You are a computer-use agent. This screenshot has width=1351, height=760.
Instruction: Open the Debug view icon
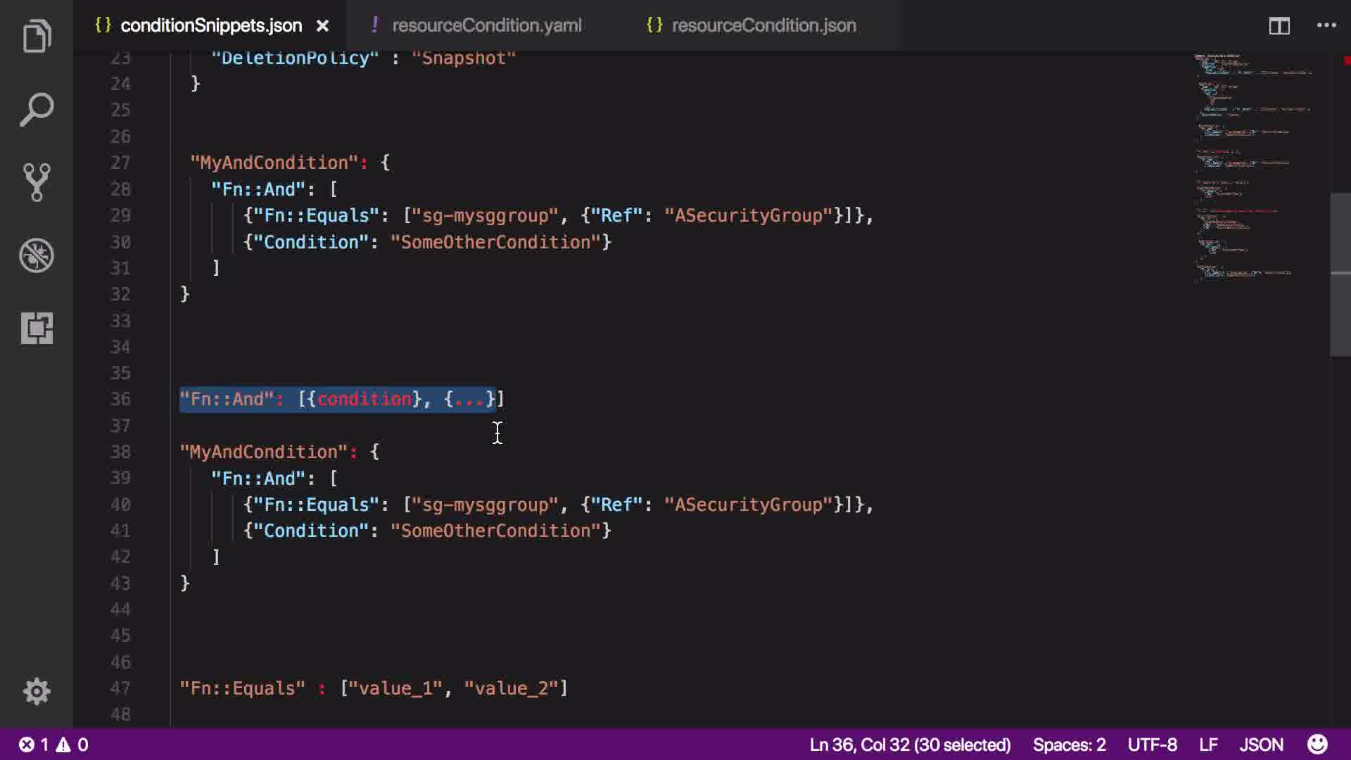(x=37, y=255)
